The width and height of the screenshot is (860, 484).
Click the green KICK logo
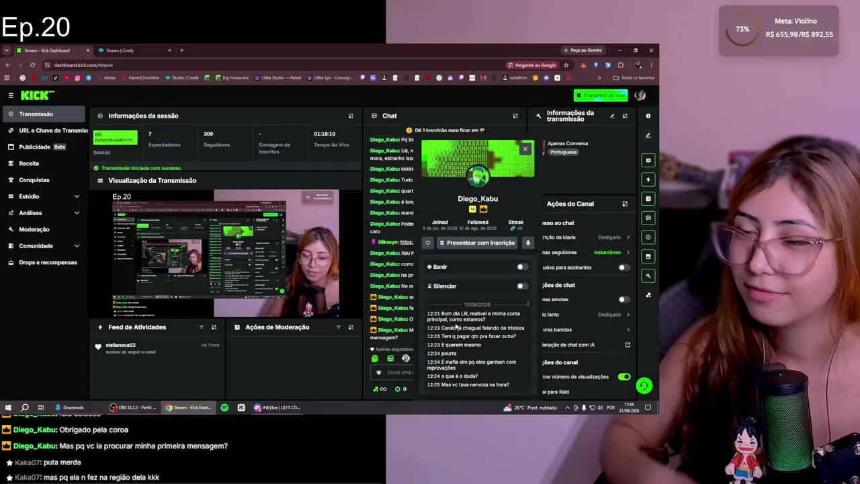(x=35, y=95)
